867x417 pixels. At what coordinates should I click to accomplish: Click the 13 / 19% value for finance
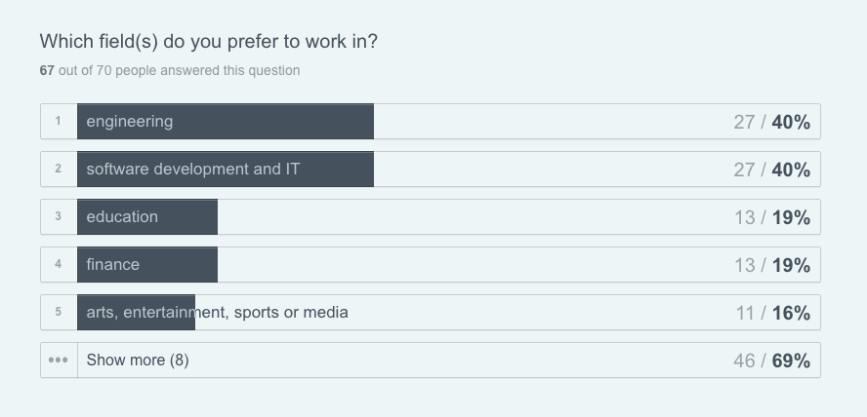(x=772, y=265)
